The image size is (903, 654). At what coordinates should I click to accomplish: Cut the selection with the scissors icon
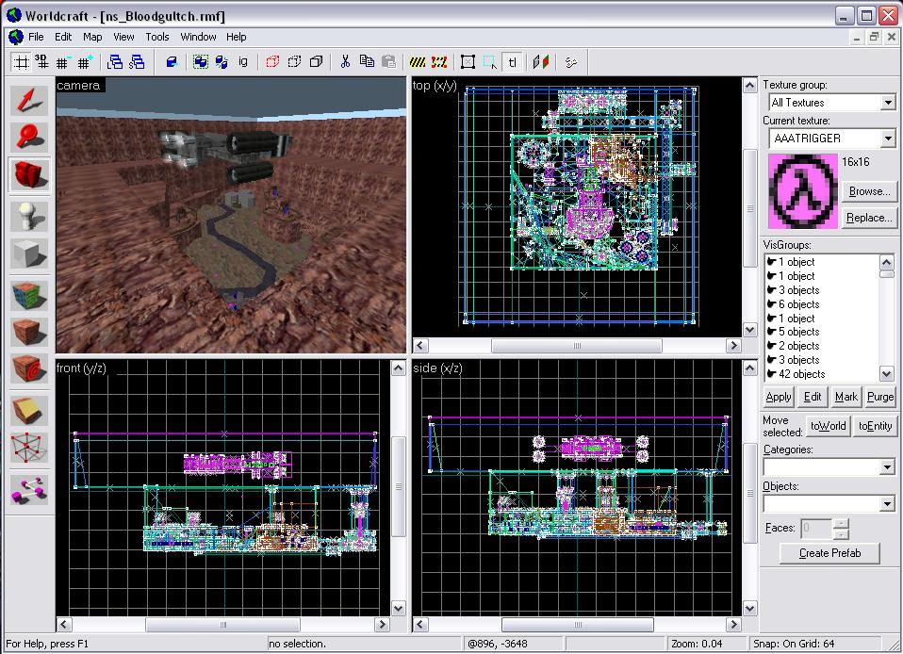pos(345,62)
